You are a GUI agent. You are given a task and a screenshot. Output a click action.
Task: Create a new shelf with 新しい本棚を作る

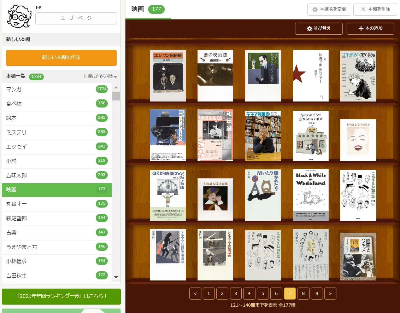point(61,58)
